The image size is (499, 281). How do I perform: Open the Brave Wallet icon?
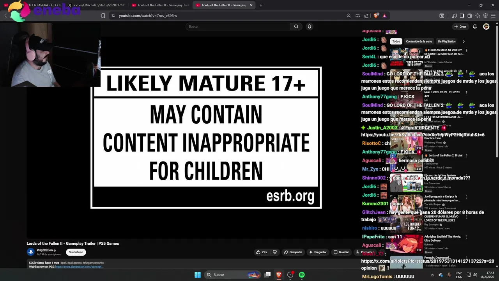click(470, 16)
